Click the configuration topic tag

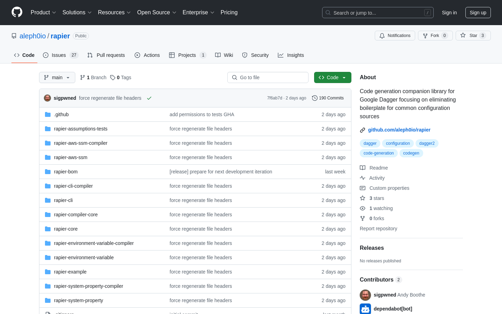(398, 143)
